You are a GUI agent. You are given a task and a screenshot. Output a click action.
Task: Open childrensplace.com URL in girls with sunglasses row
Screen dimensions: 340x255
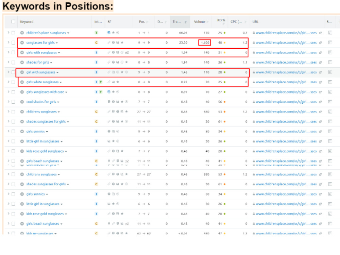point(286,53)
